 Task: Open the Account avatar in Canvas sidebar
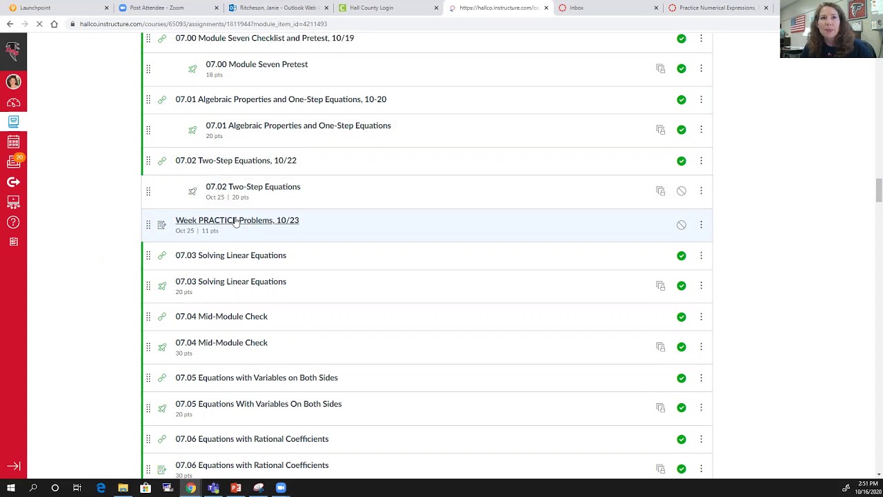13,81
